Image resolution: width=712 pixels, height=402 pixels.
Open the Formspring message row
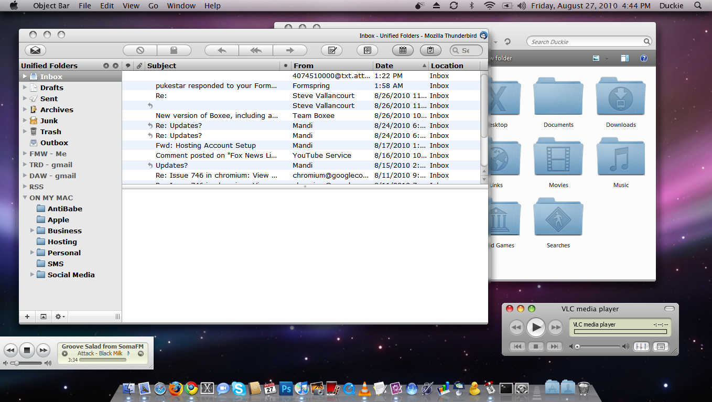(x=301, y=85)
